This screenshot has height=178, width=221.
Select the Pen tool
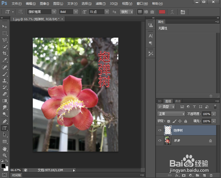[5, 121]
